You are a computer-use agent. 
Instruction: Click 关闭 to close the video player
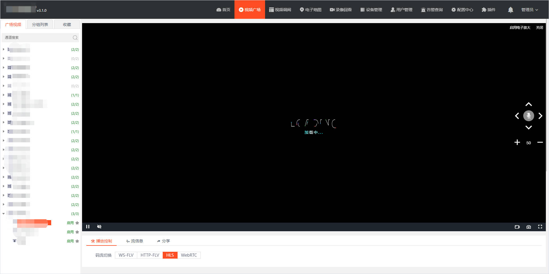tap(540, 28)
